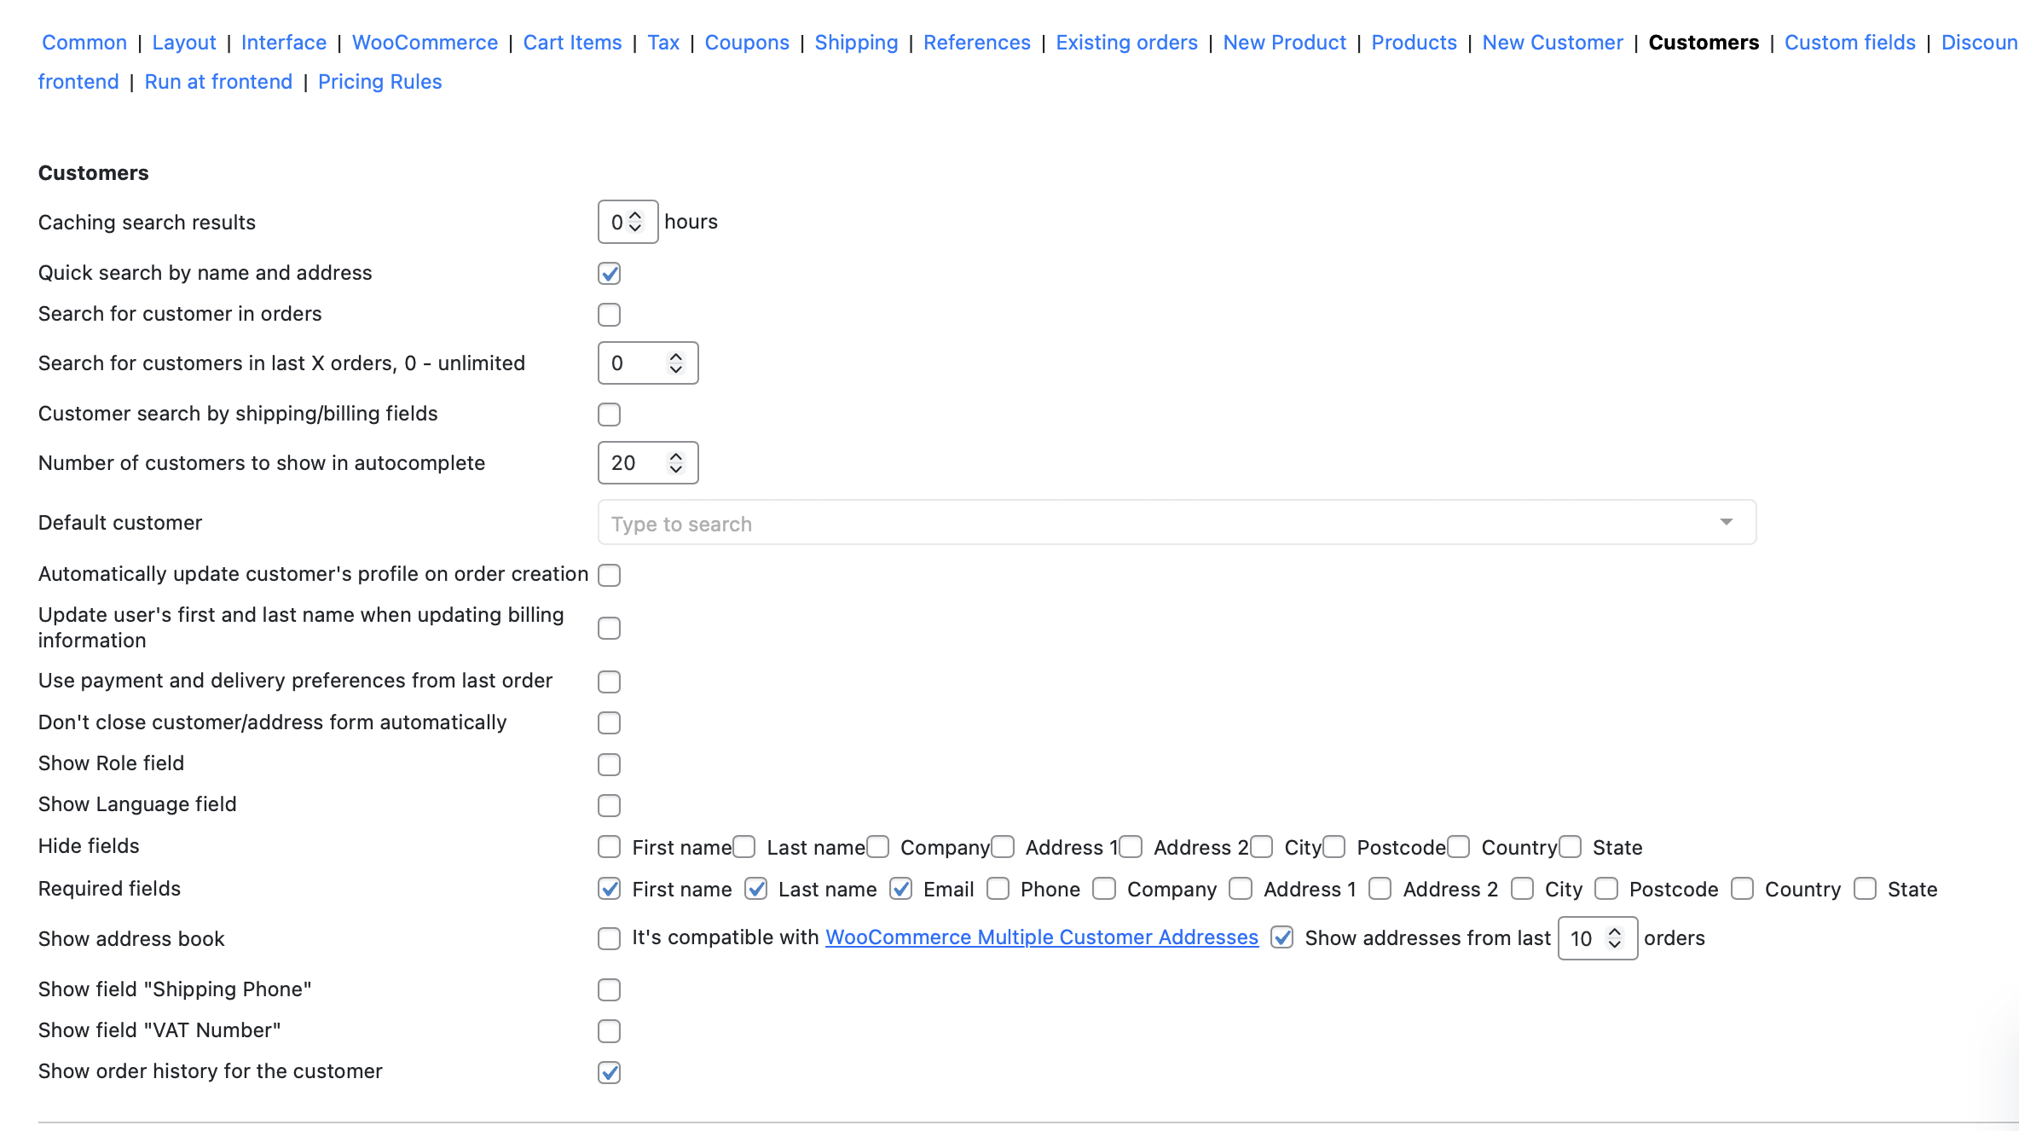Enable Show address book compatibility checkbox
This screenshot has height=1131, width=2019.
click(609, 938)
